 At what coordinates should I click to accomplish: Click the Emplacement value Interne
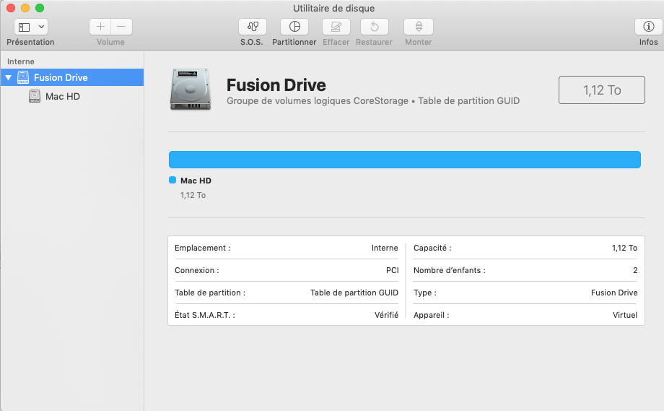click(x=385, y=248)
